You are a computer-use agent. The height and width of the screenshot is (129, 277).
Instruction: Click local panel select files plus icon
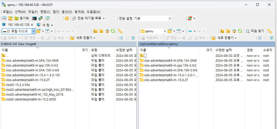click(121, 38)
